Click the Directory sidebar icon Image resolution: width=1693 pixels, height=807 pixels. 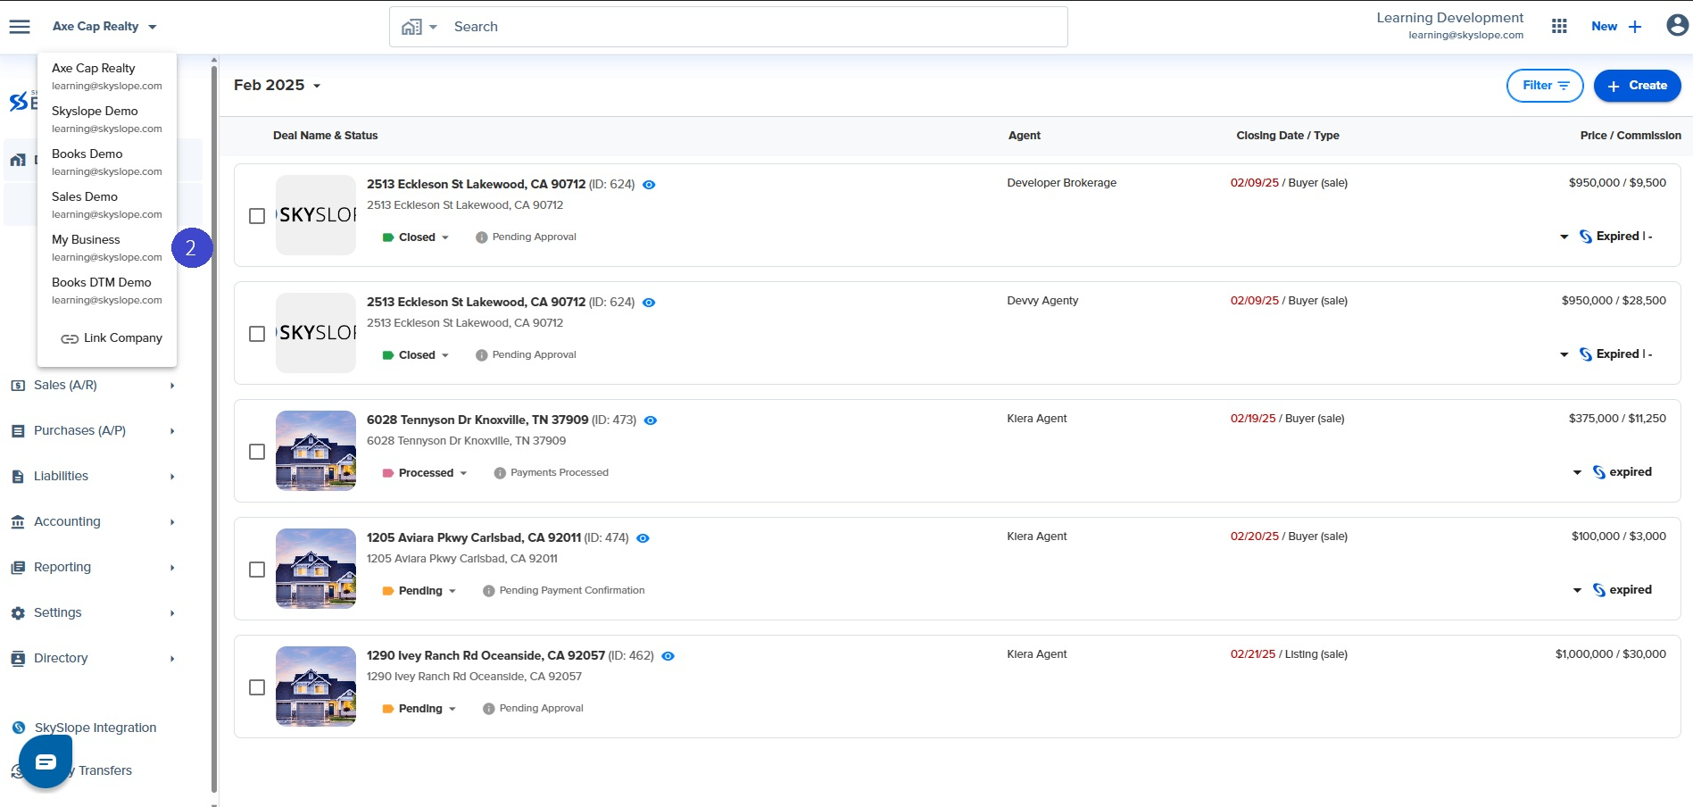point(18,659)
